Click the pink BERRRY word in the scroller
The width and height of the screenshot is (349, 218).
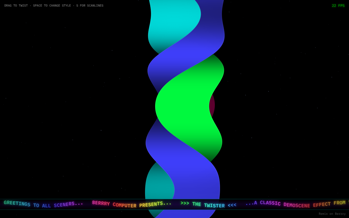[x=101, y=203]
